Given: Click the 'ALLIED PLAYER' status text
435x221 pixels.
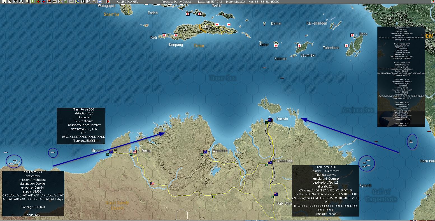Looking at the screenshot, I should (127, 2).
